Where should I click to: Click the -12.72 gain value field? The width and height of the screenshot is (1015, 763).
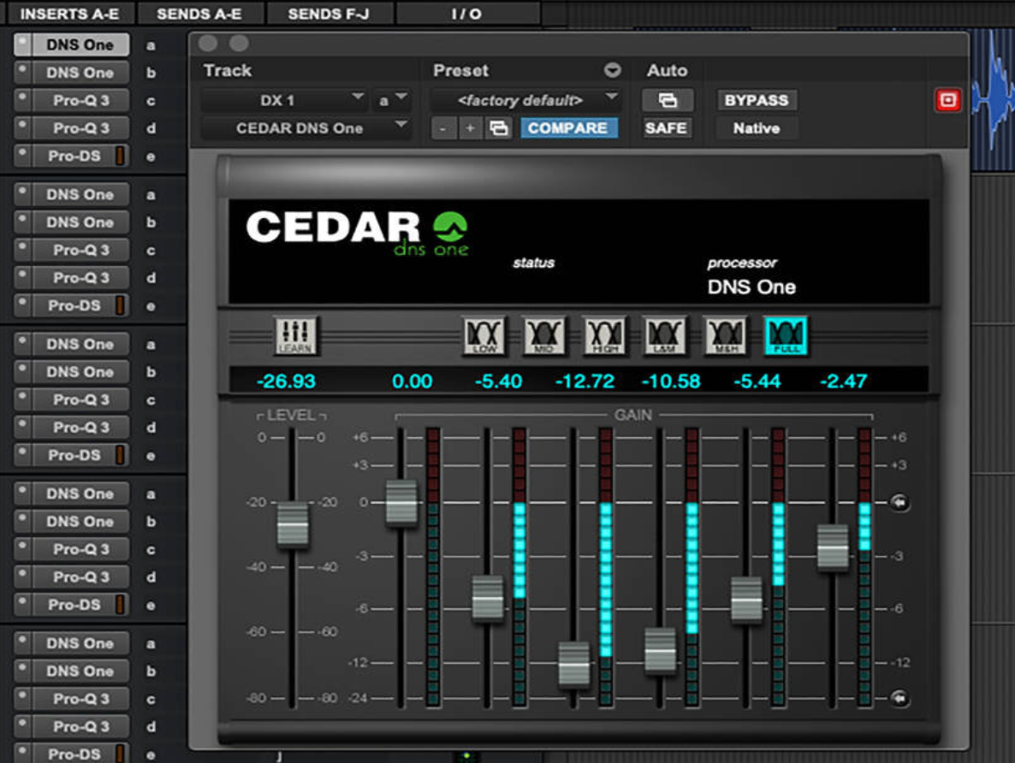pyautogui.click(x=585, y=381)
